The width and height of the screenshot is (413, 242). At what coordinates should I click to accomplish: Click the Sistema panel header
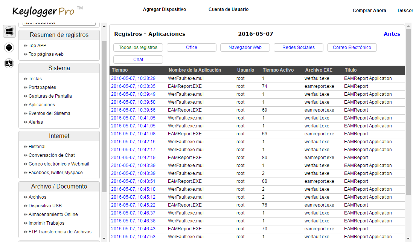59,68
